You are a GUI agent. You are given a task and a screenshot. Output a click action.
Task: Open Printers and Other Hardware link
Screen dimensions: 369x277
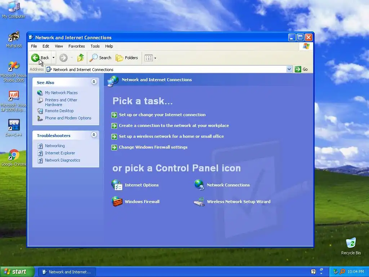point(61,102)
